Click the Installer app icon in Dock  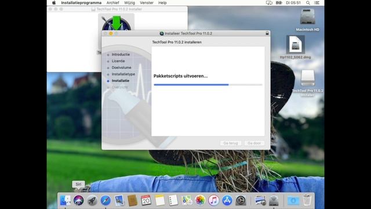coord(274,200)
